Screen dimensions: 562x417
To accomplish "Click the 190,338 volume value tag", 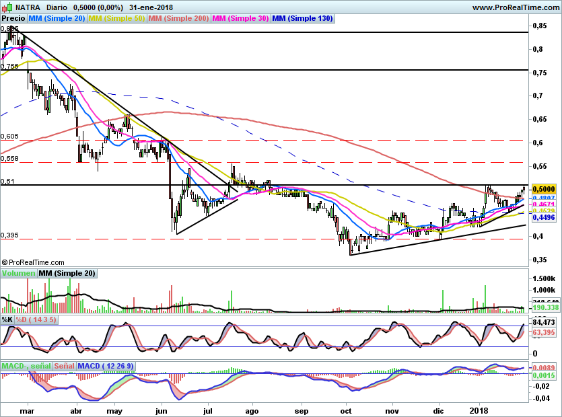I will (x=547, y=307).
